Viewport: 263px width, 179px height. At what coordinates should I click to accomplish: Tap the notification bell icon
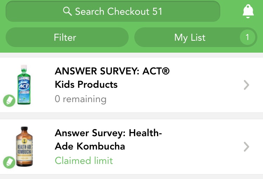(x=248, y=11)
